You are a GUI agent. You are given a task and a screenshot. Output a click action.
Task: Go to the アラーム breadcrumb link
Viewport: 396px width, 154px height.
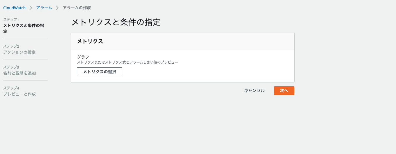(44, 8)
